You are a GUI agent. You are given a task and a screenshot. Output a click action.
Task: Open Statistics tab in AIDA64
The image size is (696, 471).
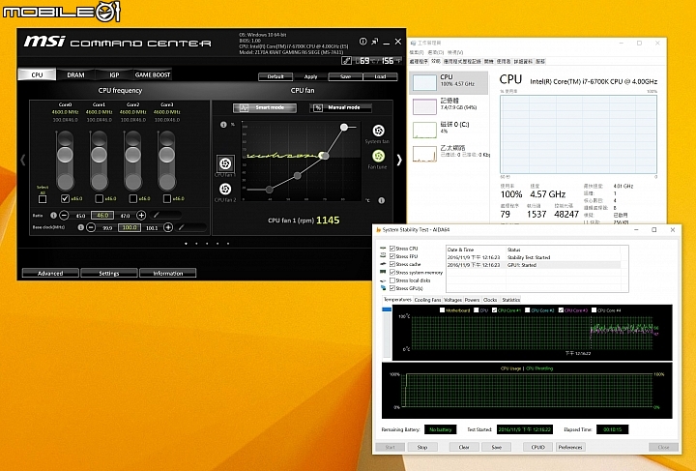pyautogui.click(x=511, y=300)
